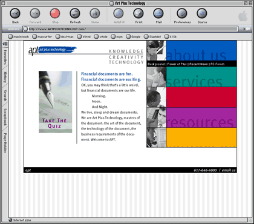254x224 pixels.
Task: Click the "Financial documents are fun." heading
Action: click(x=107, y=74)
